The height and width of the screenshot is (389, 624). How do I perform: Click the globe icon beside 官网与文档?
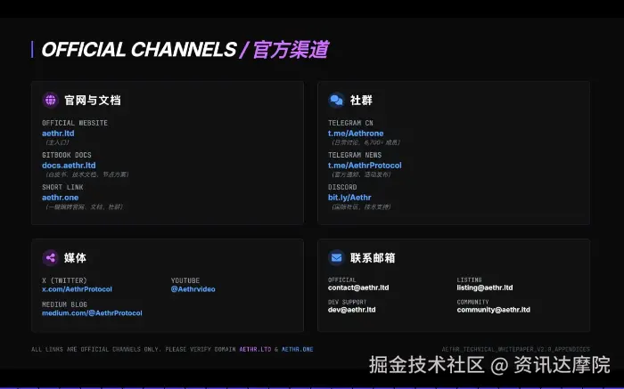51,100
